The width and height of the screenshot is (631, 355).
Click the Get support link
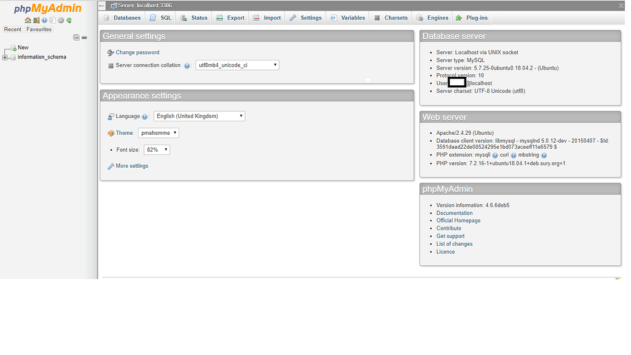(x=451, y=236)
